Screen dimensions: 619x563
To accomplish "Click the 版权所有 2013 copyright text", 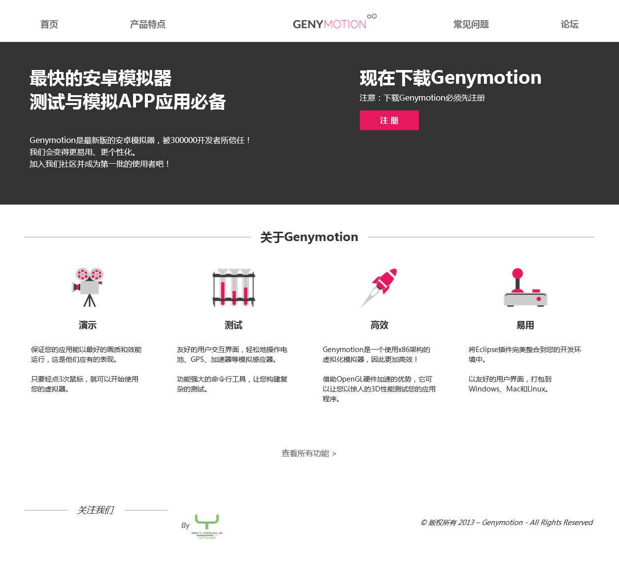I will (507, 523).
